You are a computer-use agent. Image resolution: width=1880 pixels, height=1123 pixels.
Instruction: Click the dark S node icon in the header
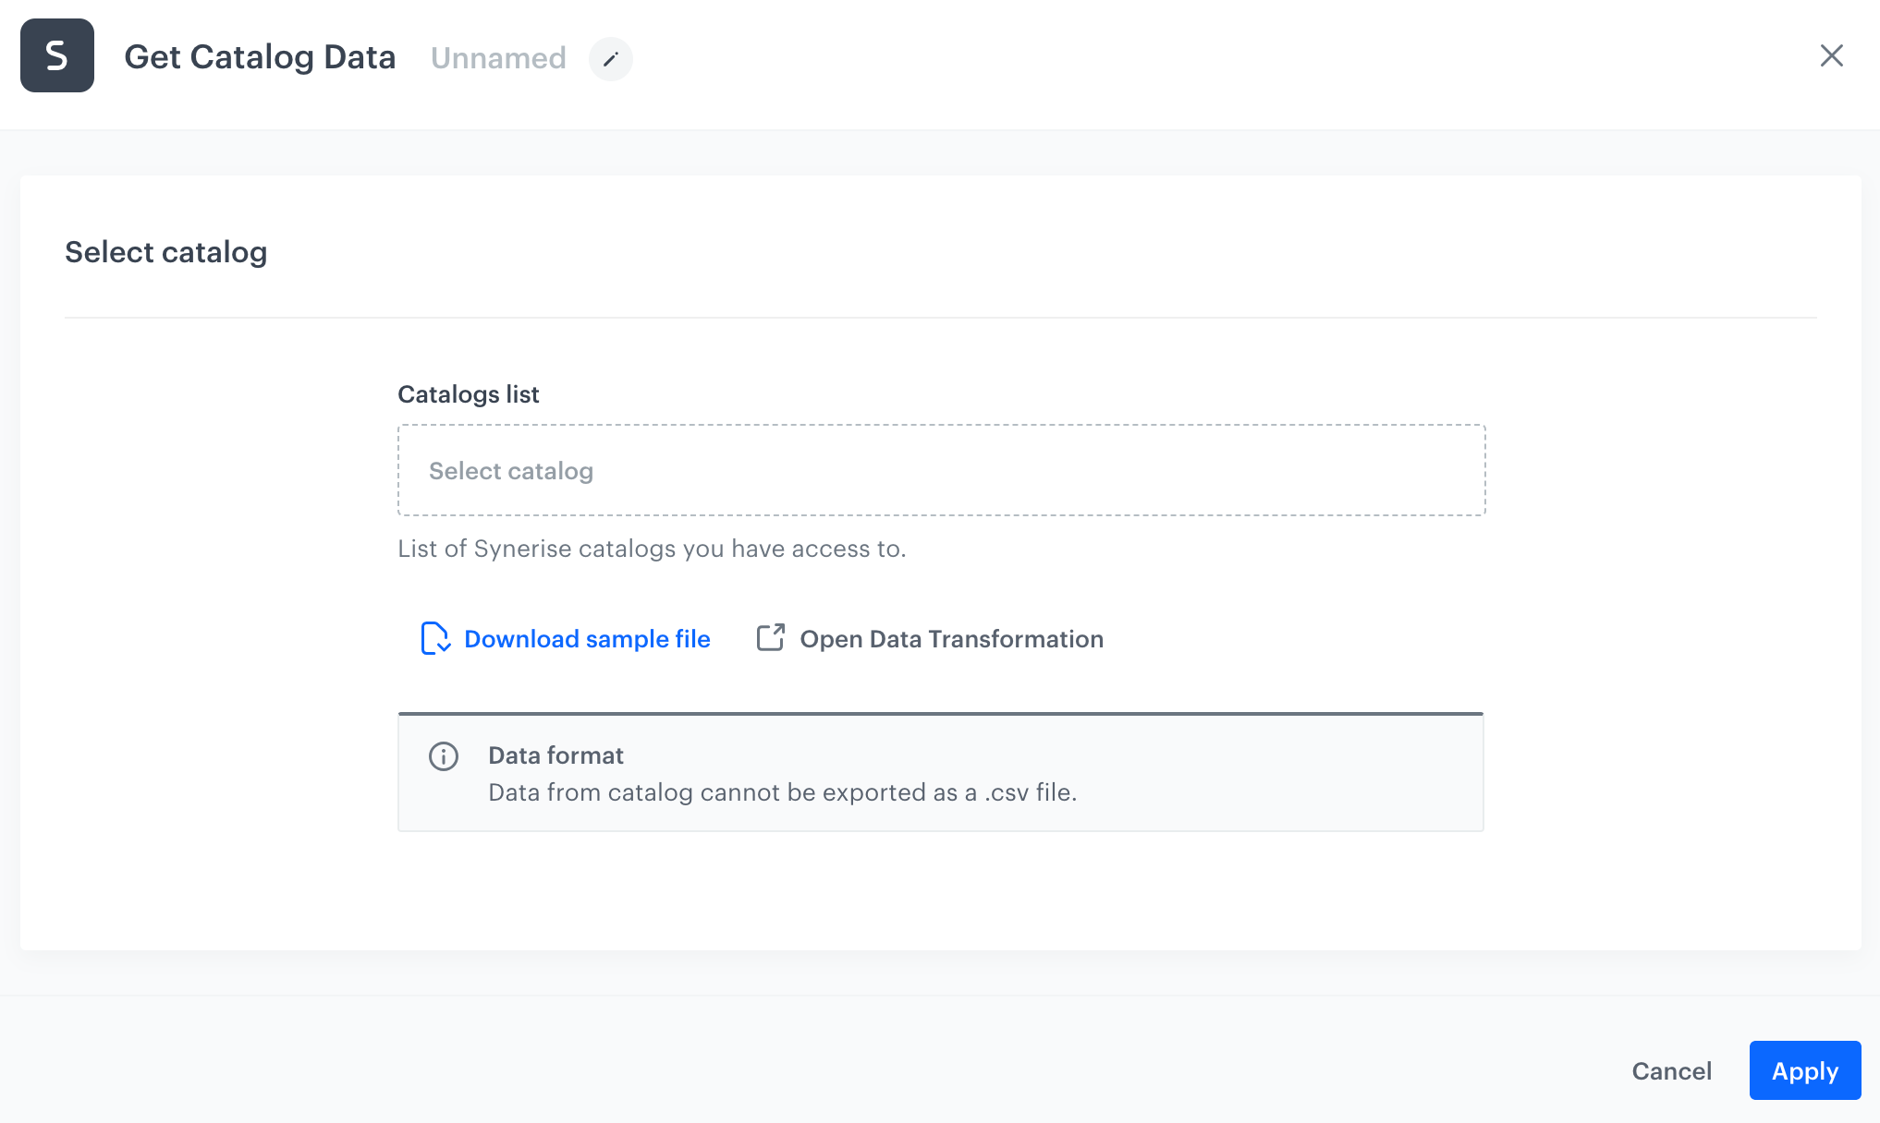pos(56,56)
